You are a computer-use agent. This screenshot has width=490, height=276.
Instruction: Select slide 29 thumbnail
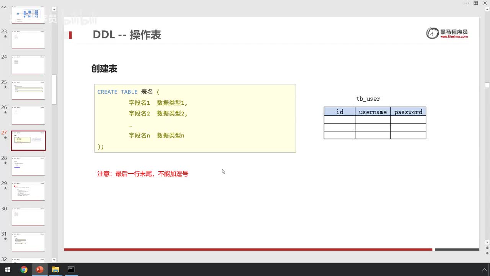28,191
